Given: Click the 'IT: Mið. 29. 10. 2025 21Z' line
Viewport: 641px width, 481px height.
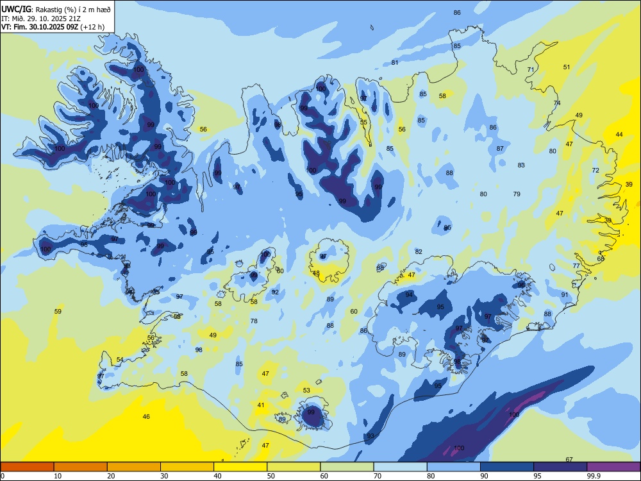Looking at the screenshot, I should pos(42,19).
